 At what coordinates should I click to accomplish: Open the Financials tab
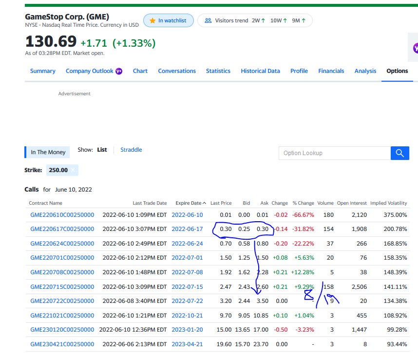(x=331, y=71)
